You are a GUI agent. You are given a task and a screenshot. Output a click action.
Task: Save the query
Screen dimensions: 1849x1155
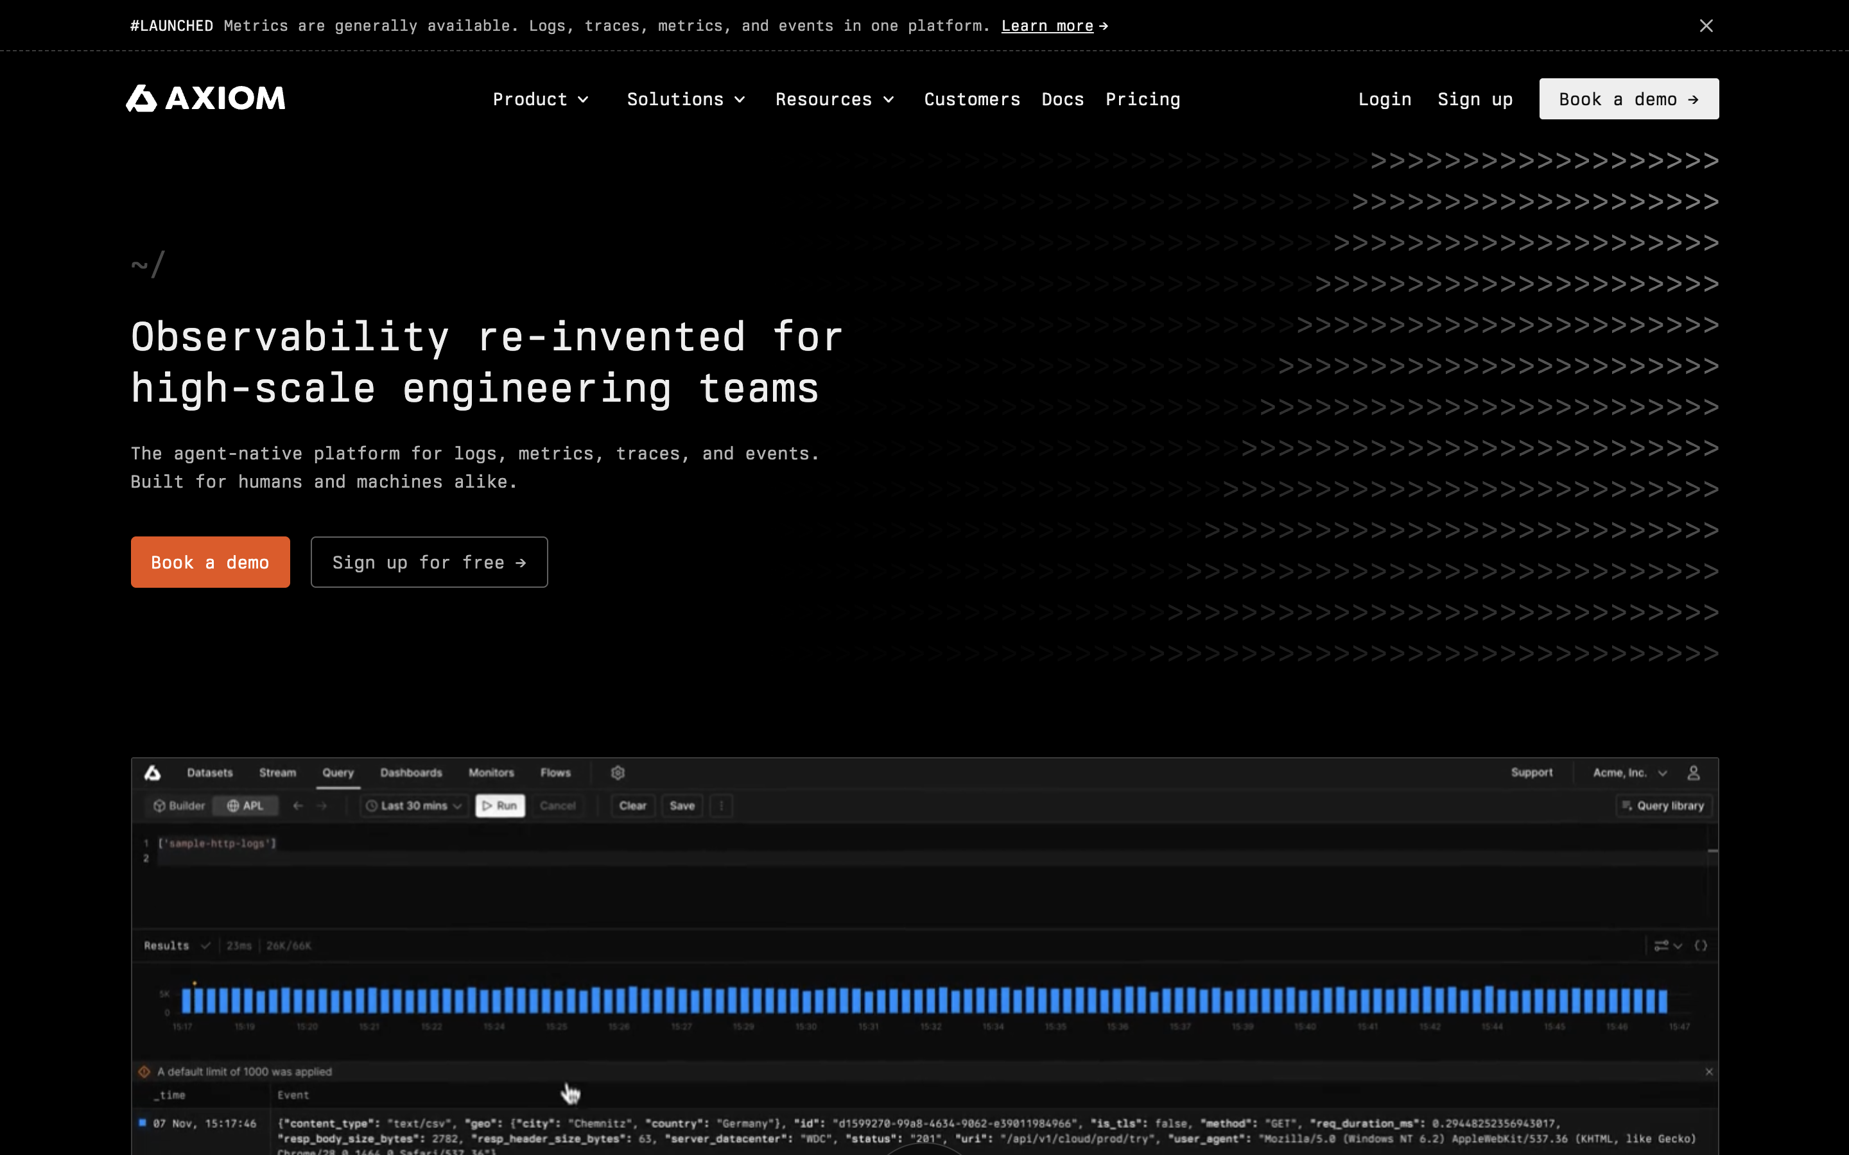pos(682,806)
